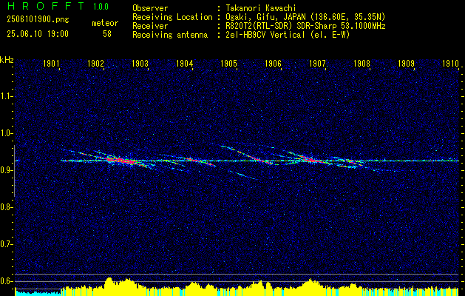Click the 0.9 kHz axis label
This screenshot has width=465, height=296.
coord(6,170)
